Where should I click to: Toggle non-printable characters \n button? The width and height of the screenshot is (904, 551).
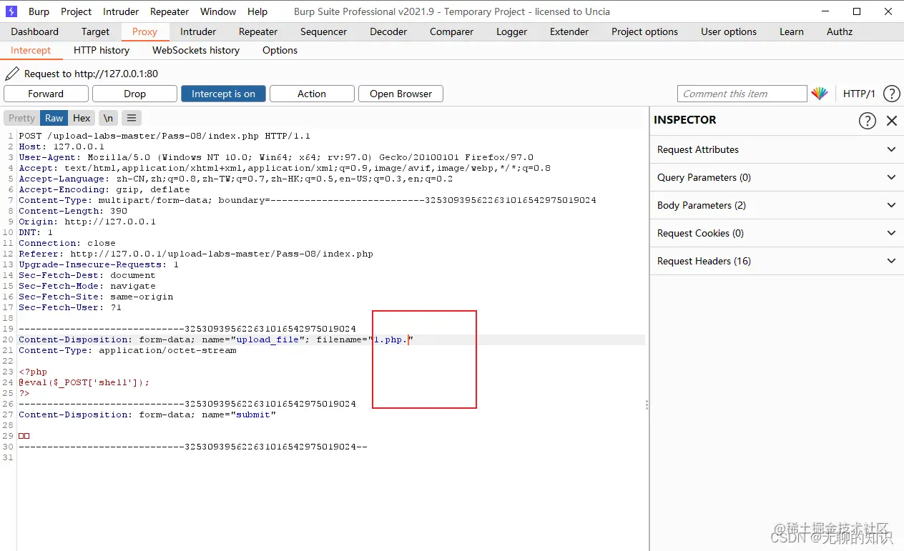click(x=107, y=118)
